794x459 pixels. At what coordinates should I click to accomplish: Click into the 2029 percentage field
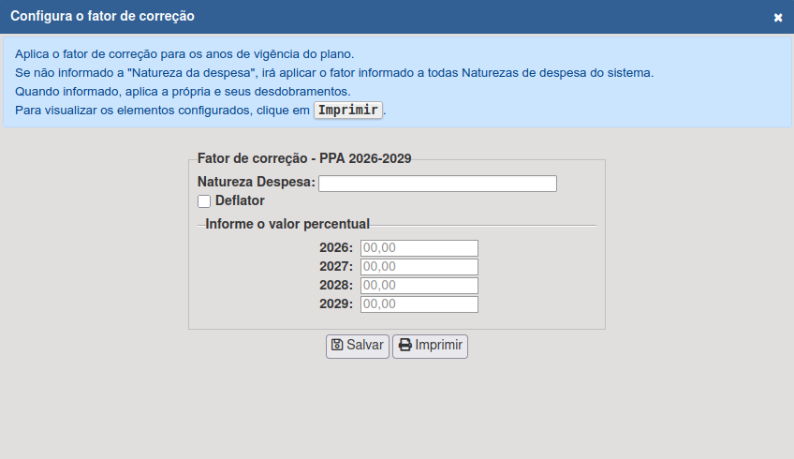coord(419,304)
